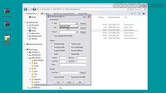The height and width of the screenshot is (93, 166).
Task: Collapse the Библиотеки tree node
Action: (x=25, y=22)
